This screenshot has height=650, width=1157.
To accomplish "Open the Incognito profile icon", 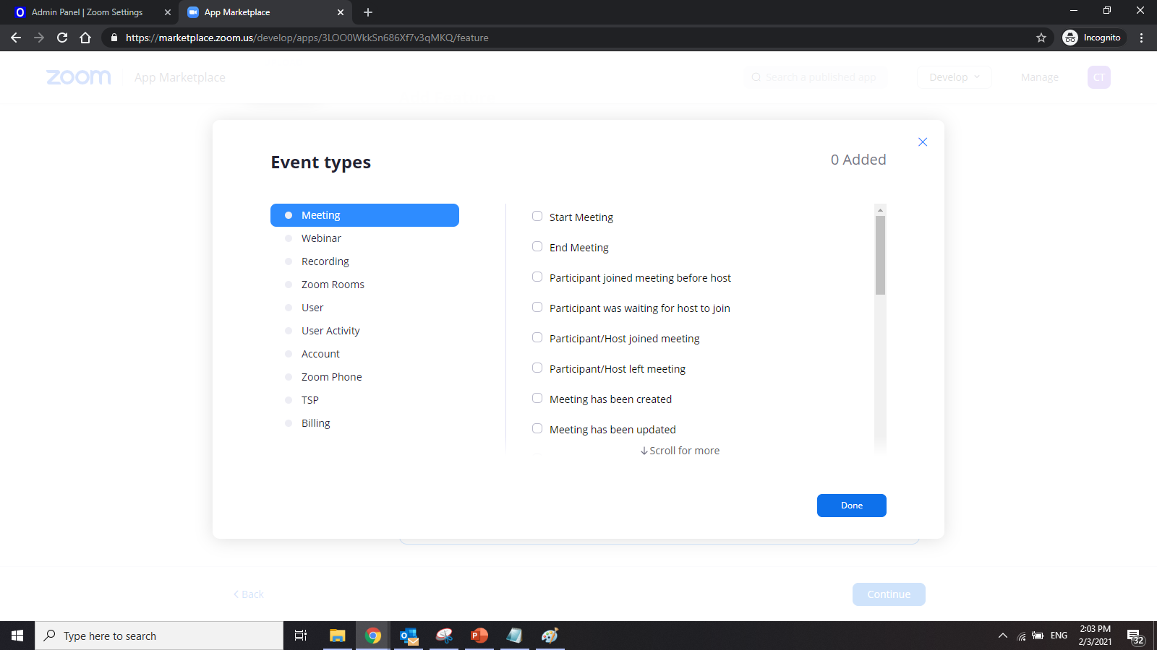I will pos(1071,38).
